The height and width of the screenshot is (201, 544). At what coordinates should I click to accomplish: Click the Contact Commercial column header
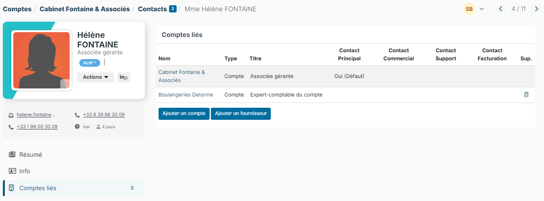click(399, 54)
